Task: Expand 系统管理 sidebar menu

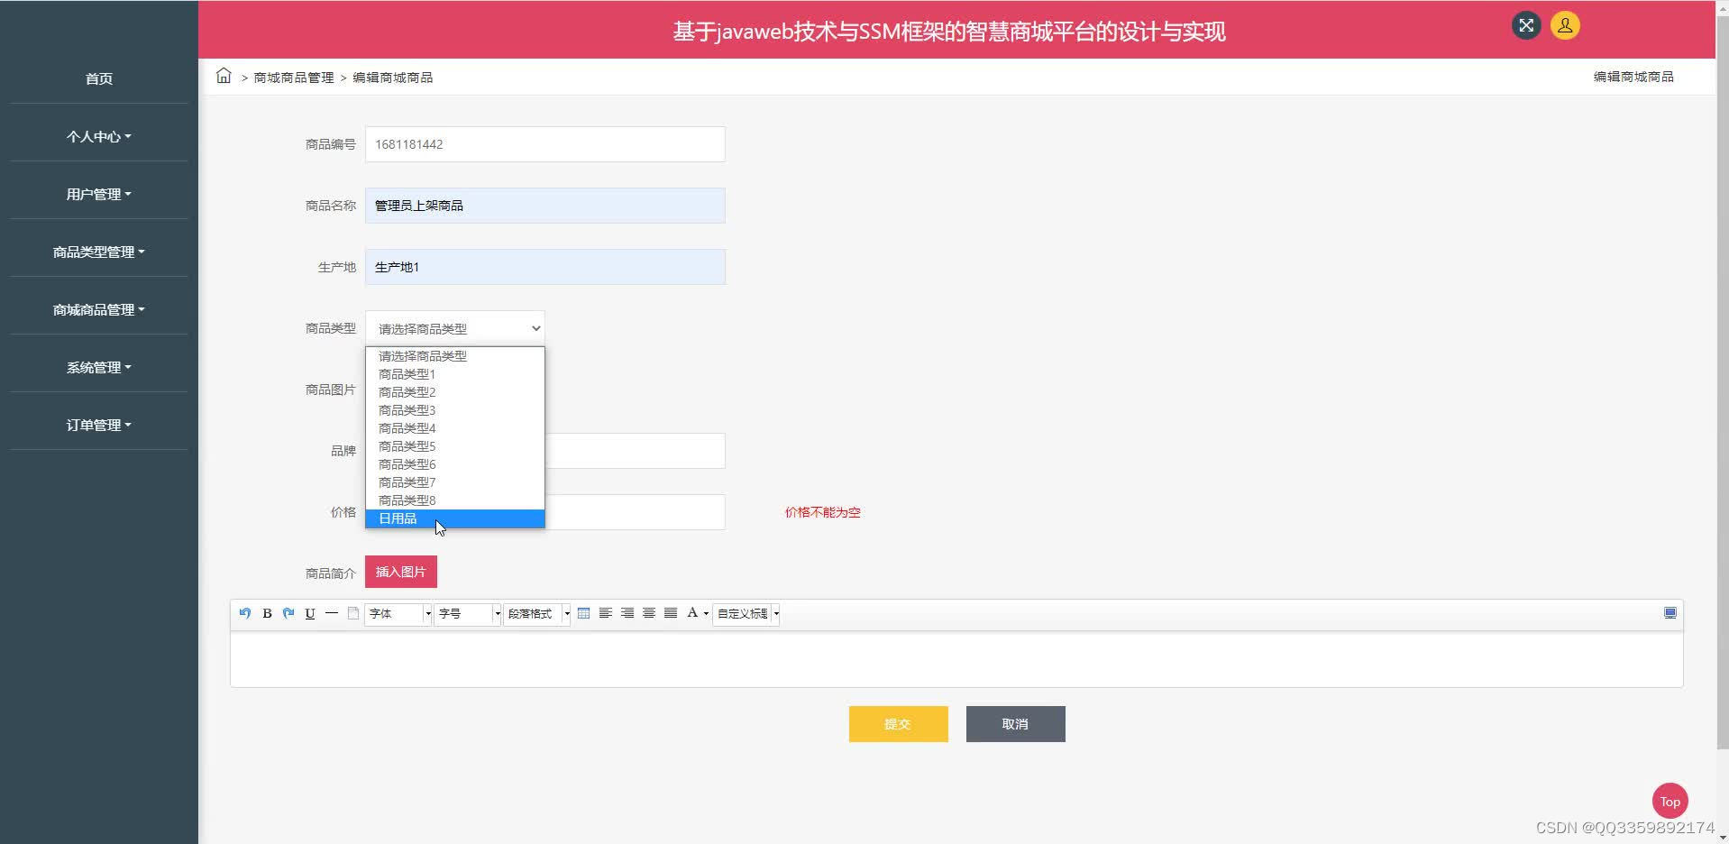Action: [x=99, y=367]
